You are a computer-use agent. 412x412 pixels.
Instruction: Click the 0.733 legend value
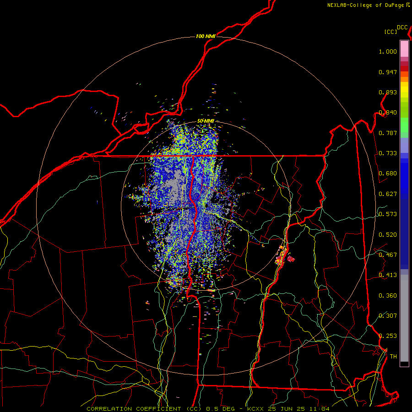coord(388,153)
